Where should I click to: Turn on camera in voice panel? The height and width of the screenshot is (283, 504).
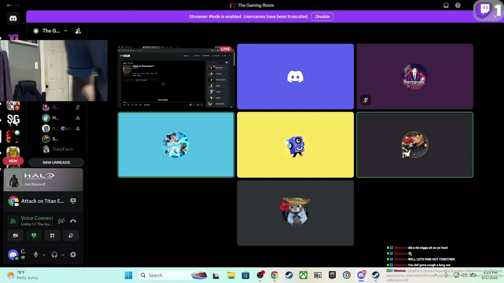click(x=15, y=235)
